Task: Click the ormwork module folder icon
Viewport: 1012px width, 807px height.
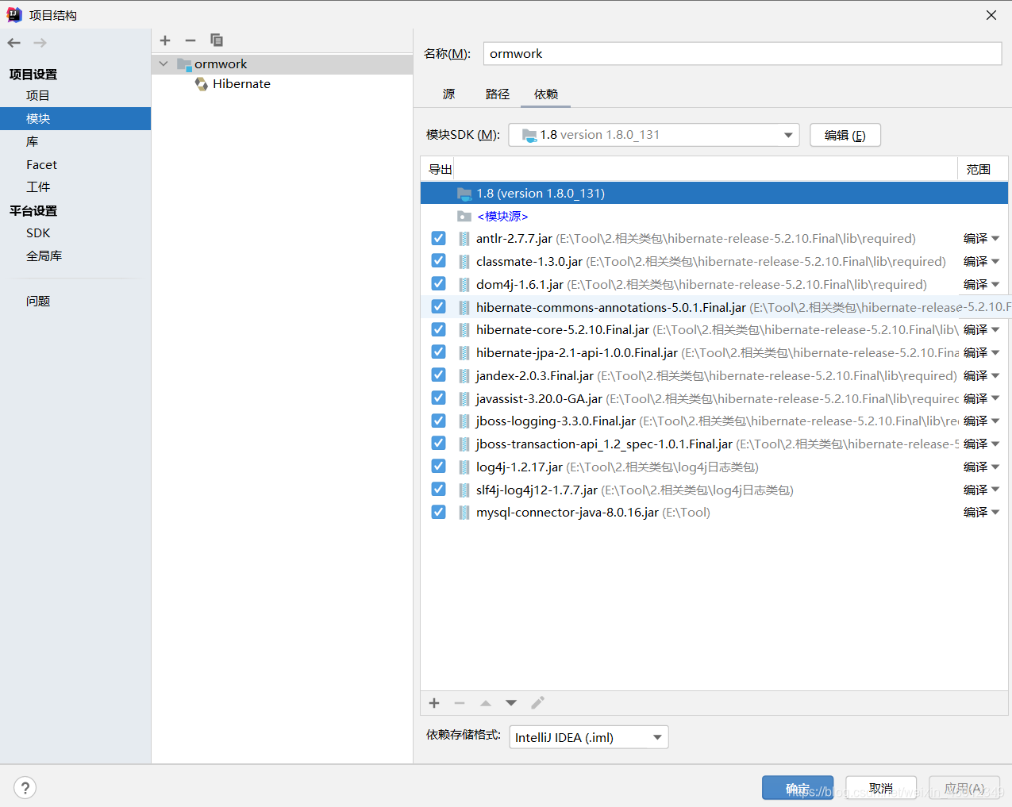Action: point(184,64)
